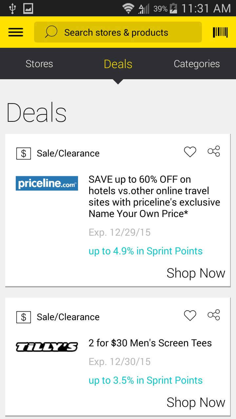This screenshot has height=419, width=236.
Task: Favorite the Priceline deal with the heart
Action: point(189,152)
